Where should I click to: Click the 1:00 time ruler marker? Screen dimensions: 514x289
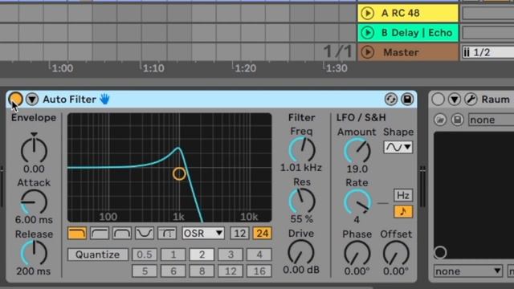point(63,68)
